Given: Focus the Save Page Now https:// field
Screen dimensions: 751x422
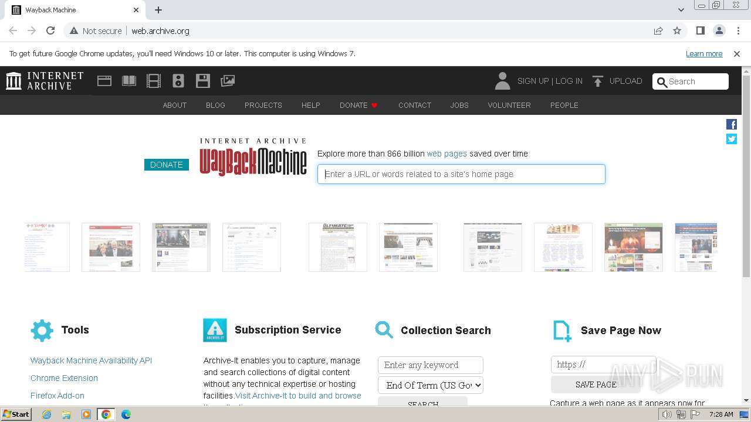Looking at the screenshot, I should point(603,364).
